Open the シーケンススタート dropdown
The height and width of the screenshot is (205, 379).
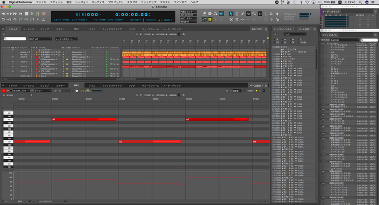click(x=66, y=39)
